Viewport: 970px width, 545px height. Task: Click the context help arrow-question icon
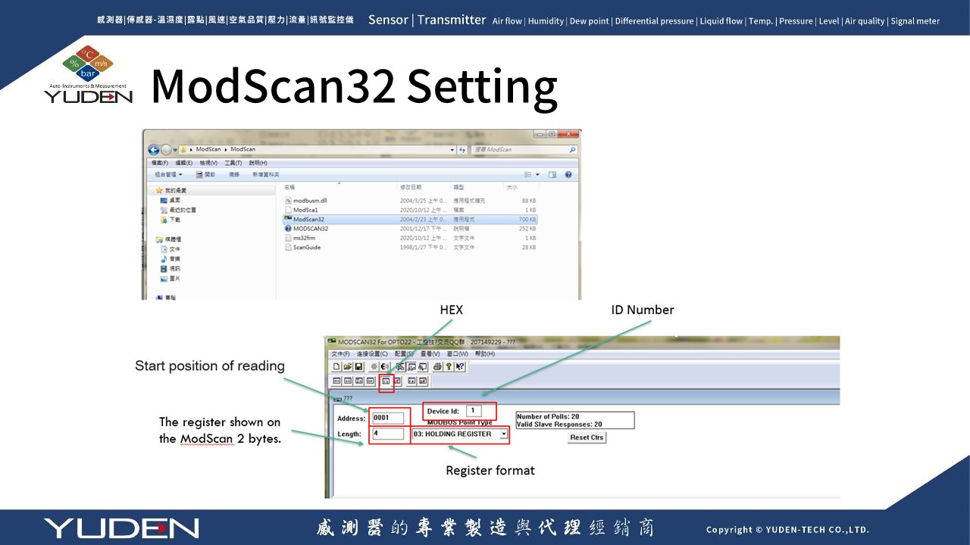click(x=460, y=366)
